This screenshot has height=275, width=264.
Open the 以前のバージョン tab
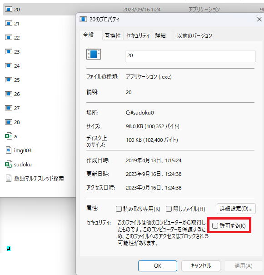(x=194, y=36)
